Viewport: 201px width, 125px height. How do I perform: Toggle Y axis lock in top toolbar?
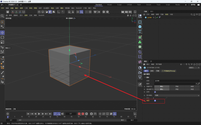16,12
